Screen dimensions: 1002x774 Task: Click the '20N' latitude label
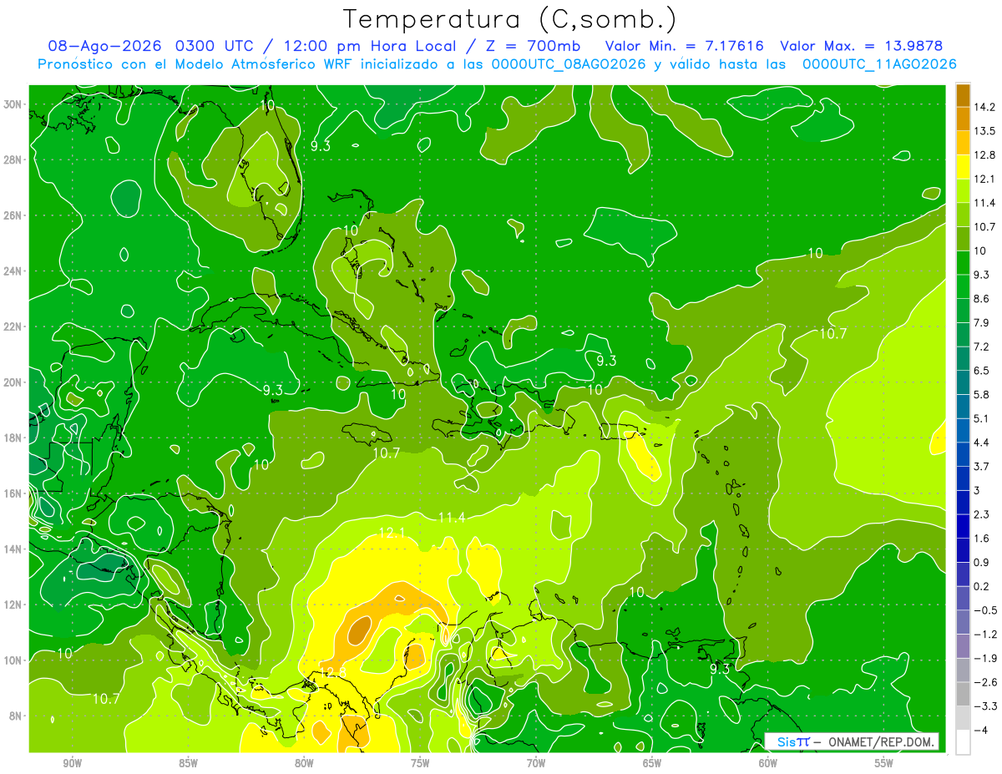(x=14, y=382)
